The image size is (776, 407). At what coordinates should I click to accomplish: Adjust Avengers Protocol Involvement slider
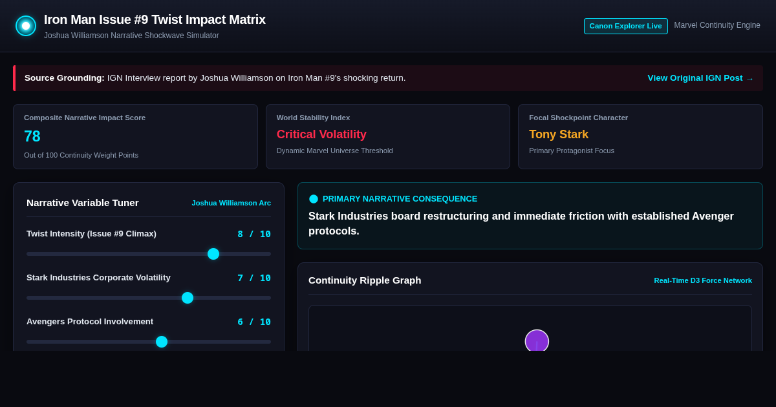tap(149, 342)
